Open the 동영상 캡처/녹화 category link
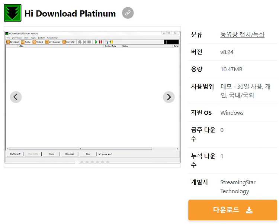The image size is (279, 224). pos(242,35)
